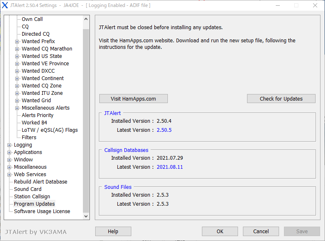Click Callsign Databases installed version 2021.07.29
Image resolution: width=325 pixels, height=241 pixels.
click(170, 158)
